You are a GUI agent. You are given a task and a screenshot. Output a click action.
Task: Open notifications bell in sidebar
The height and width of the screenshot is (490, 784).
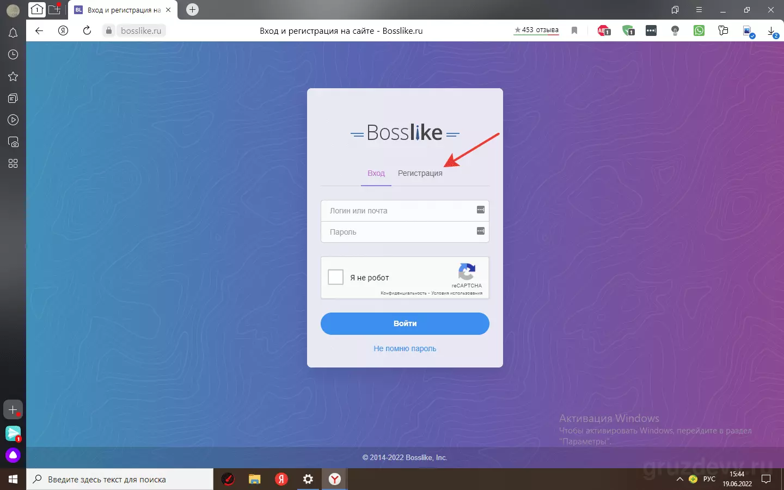point(13,33)
